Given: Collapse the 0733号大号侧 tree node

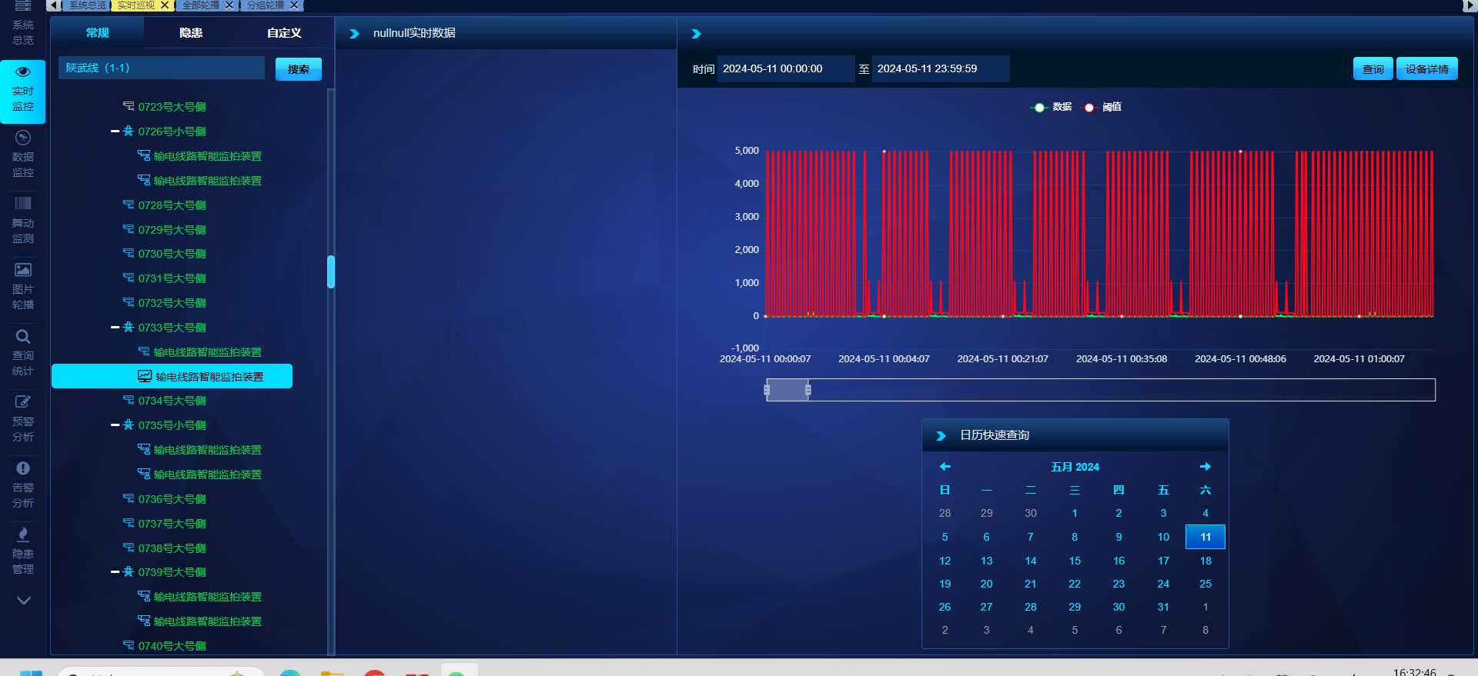Looking at the screenshot, I should coord(115,328).
